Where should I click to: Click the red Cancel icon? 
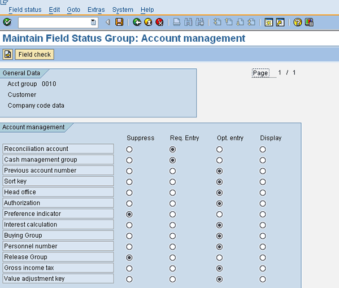[159, 22]
